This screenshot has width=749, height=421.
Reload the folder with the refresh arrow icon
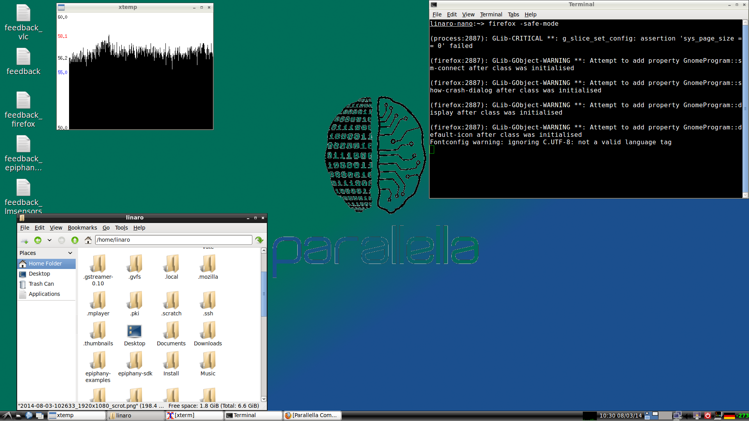pos(259,240)
